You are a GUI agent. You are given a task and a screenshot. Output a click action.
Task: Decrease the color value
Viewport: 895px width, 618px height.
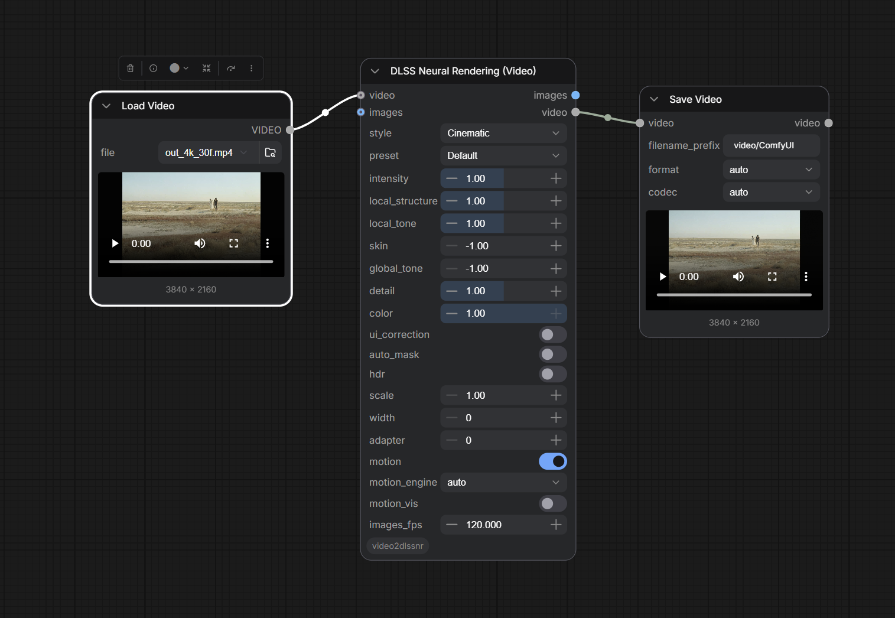pos(452,313)
